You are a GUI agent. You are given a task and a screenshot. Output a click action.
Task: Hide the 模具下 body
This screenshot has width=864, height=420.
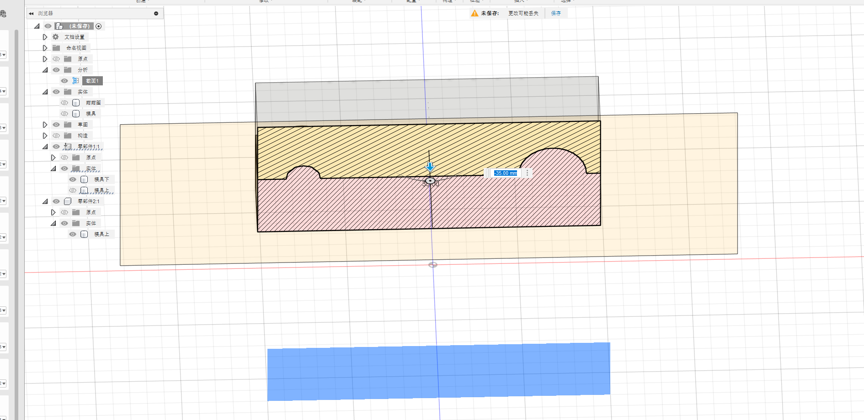pos(73,179)
